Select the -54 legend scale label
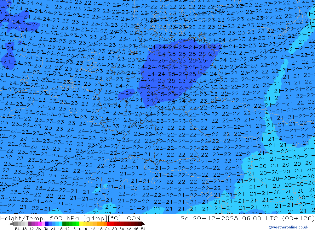The image size is (315, 230). coord(16,229)
